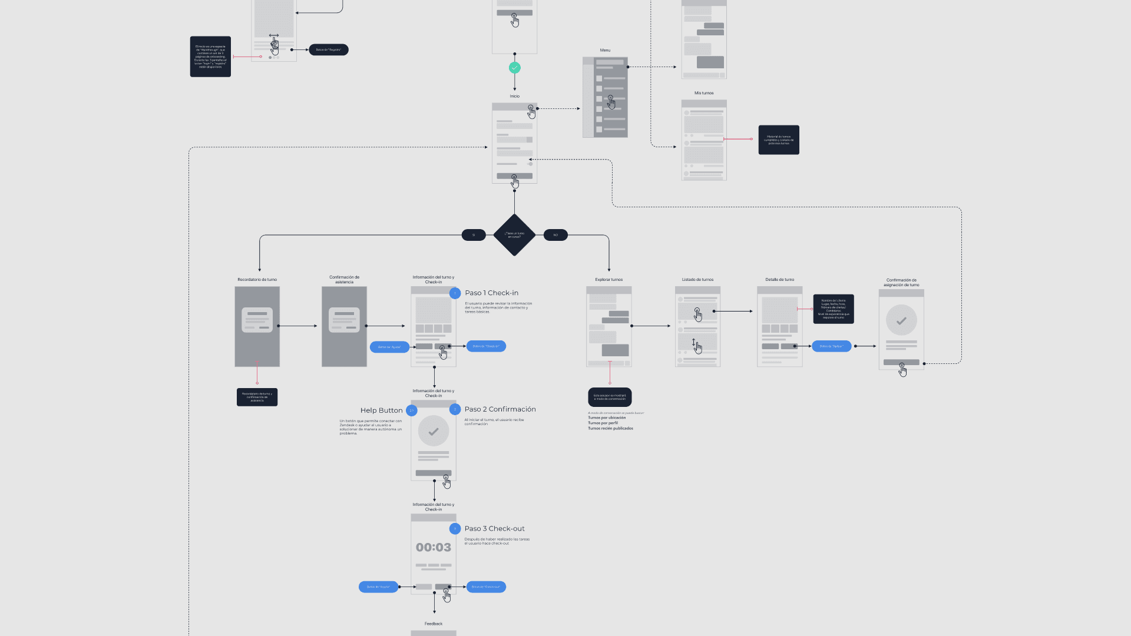Select the Confirmación de asistencia wireframe
This screenshot has width=1131, height=636.
pos(344,327)
